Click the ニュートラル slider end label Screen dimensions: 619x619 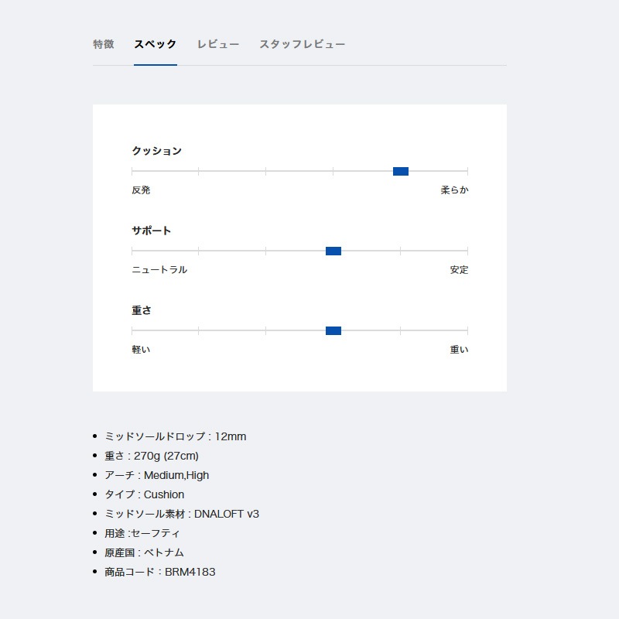[159, 270]
